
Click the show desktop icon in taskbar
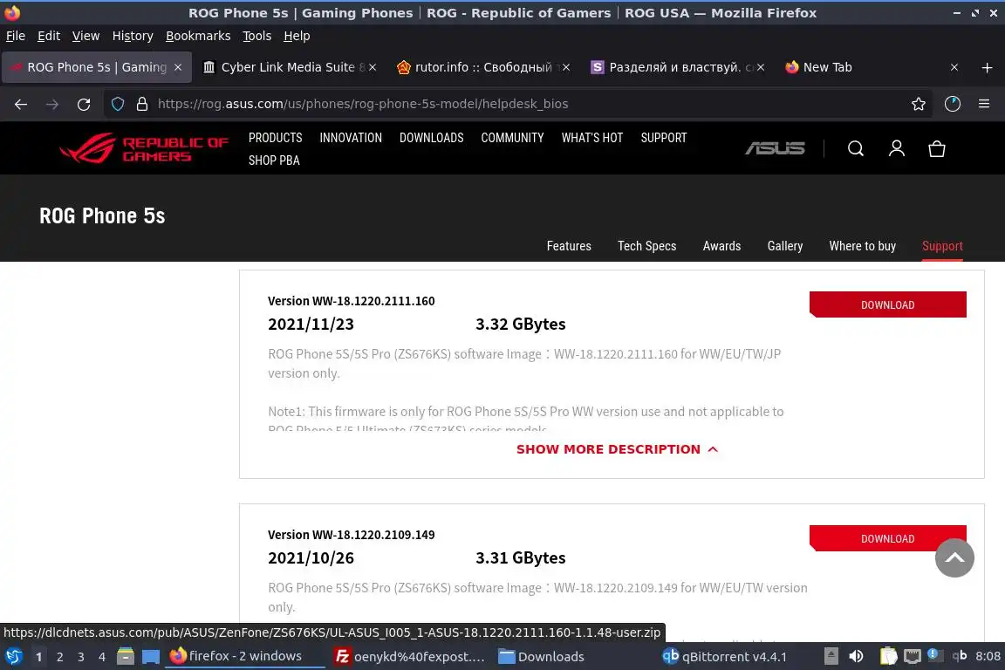151,657
